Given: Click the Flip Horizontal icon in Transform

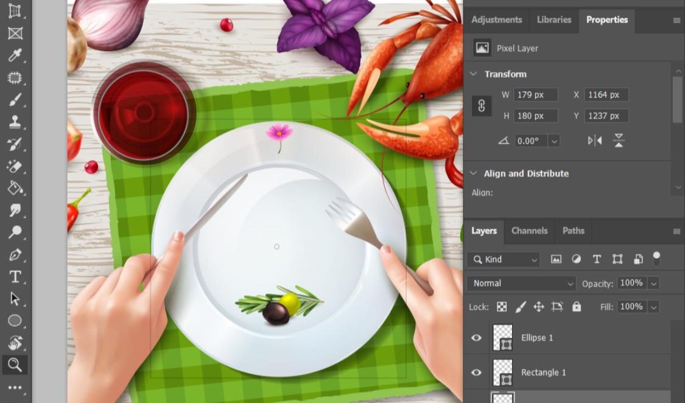Looking at the screenshot, I should (595, 141).
